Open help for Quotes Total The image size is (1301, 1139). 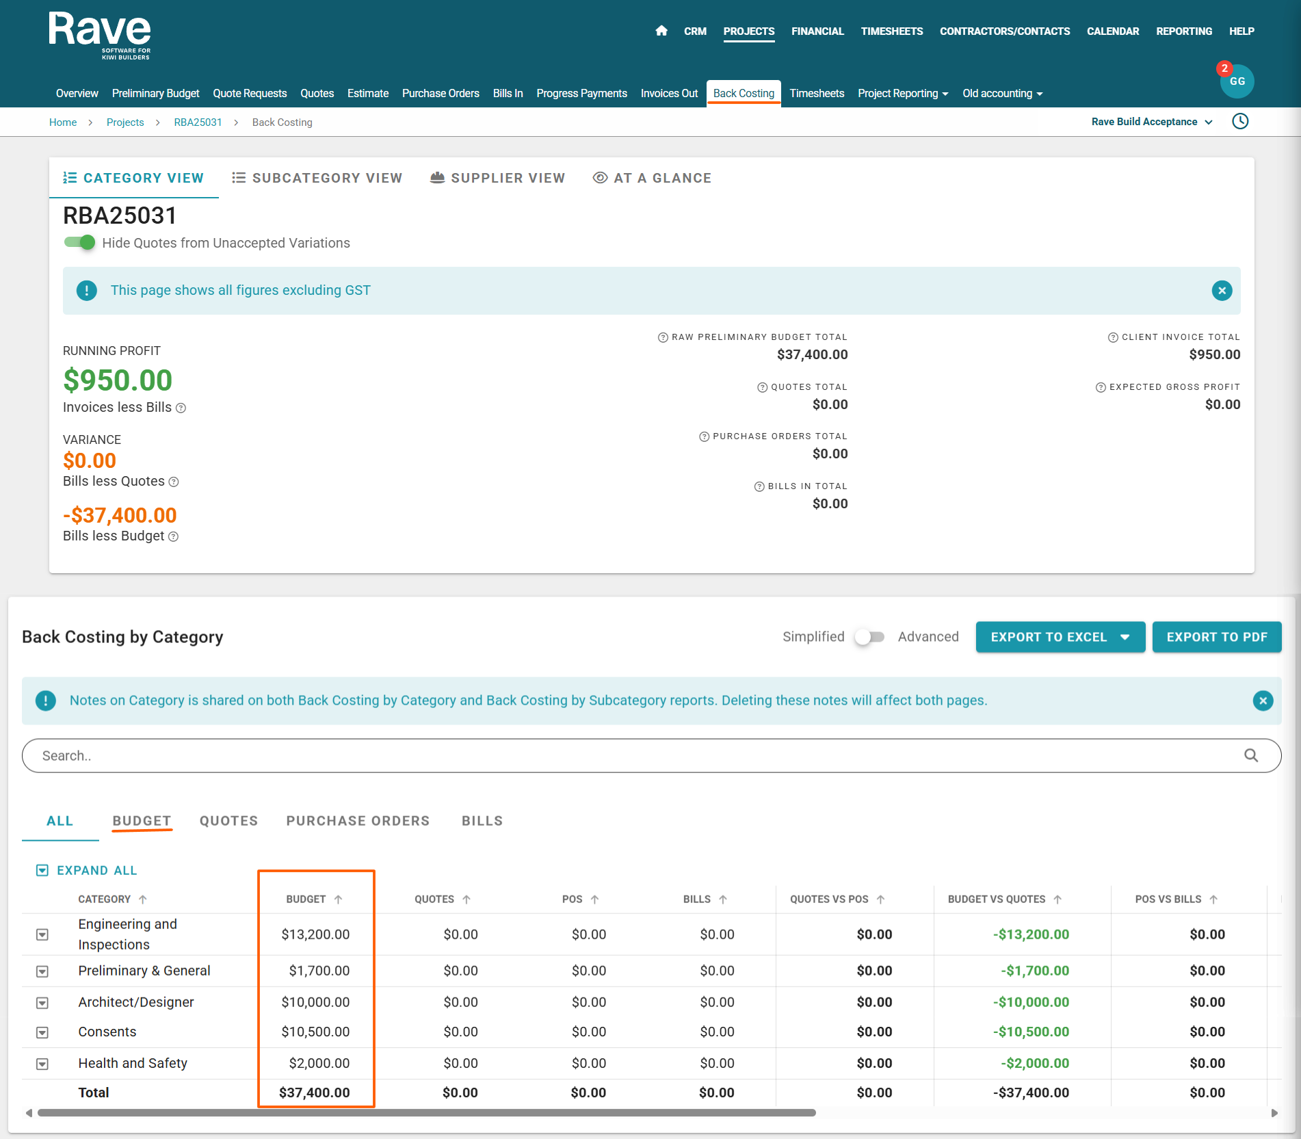pos(762,387)
